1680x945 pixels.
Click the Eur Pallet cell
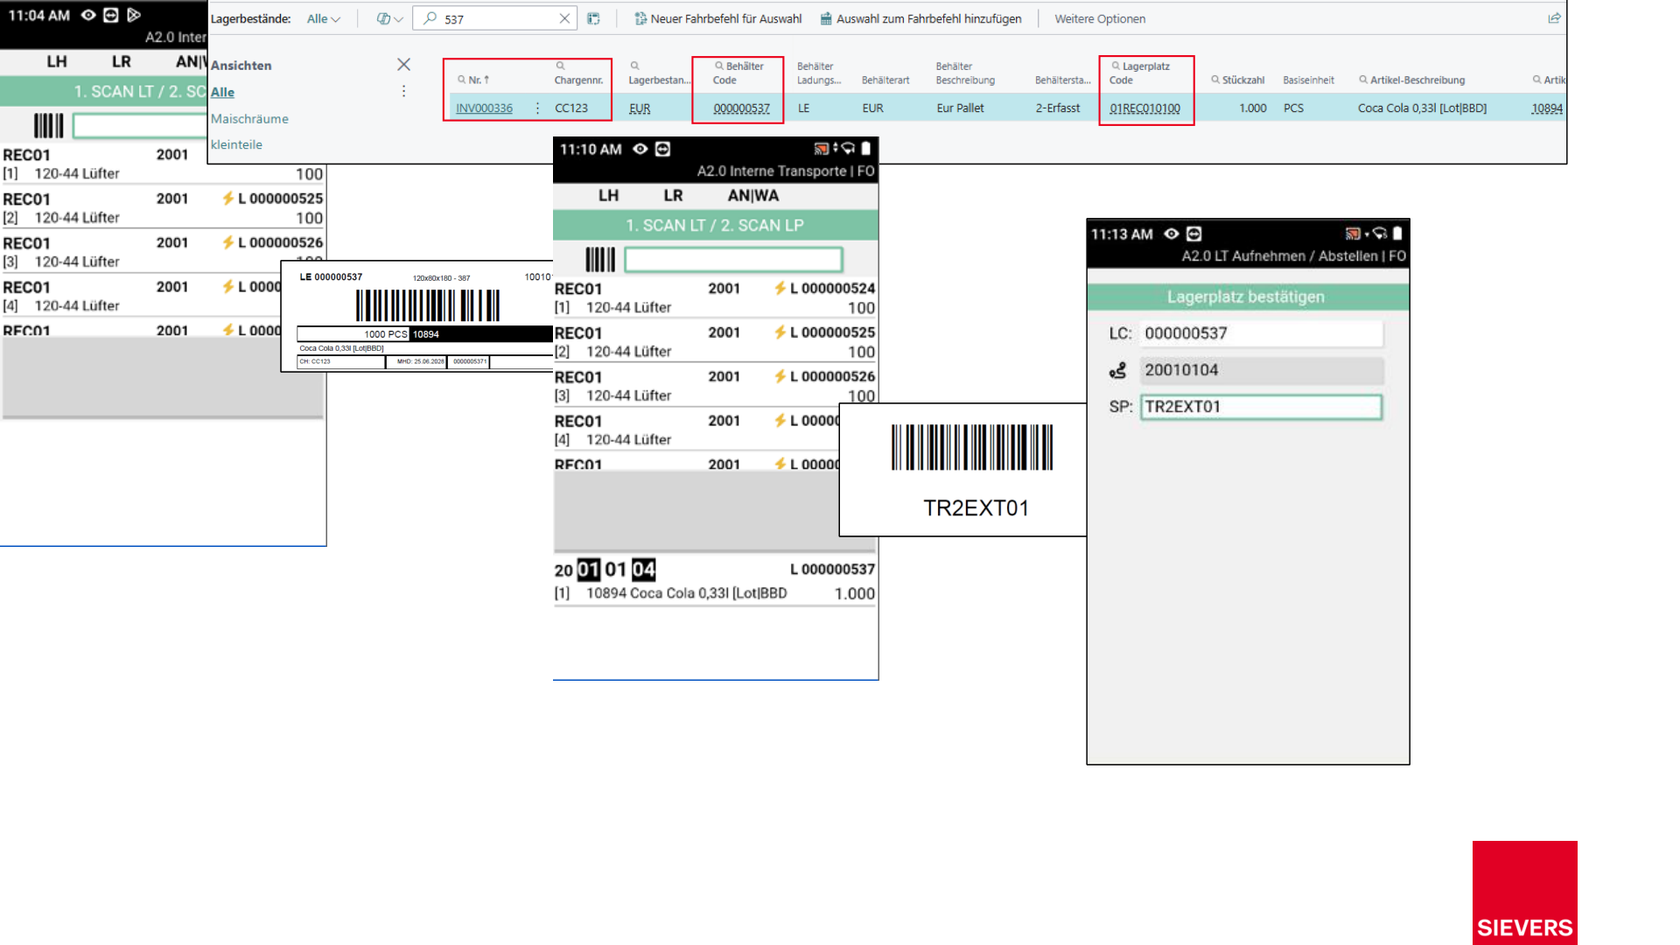[960, 108]
